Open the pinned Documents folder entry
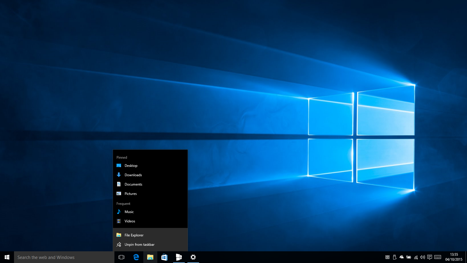The width and height of the screenshot is (467, 263). pos(150,184)
